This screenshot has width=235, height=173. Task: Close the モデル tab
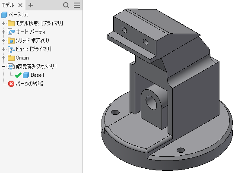pyautogui.click(x=20, y=5)
